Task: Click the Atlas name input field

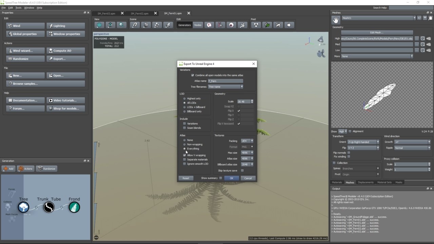Action: pyautogui.click(x=225, y=81)
